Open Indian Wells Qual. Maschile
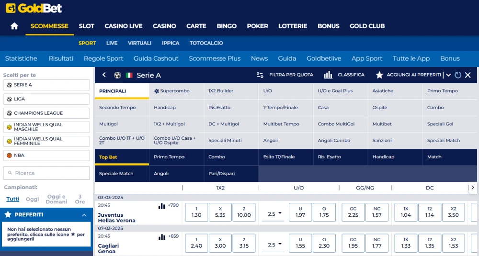Screen dimensions: 479x256 [46, 127]
